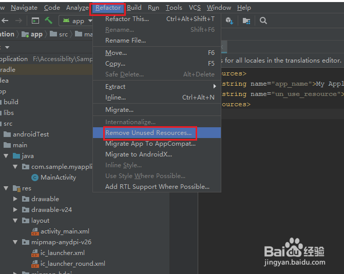344x274 pixels.
Task: Open the Build menu
Action: pyautogui.click(x=134, y=8)
